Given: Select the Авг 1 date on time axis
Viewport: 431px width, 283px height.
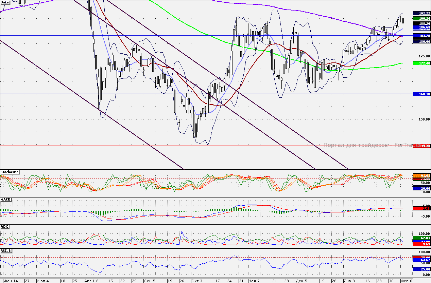Looking at the screenshot, I should pyautogui.click(x=89, y=281).
